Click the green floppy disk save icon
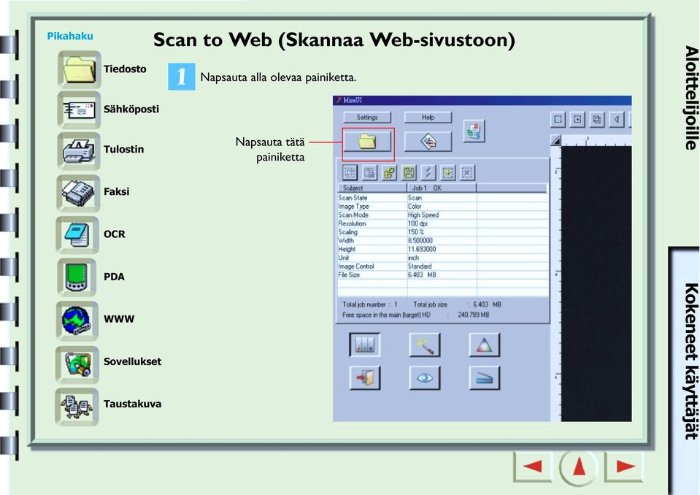Screen dimensions: 700x495 coord(409,172)
